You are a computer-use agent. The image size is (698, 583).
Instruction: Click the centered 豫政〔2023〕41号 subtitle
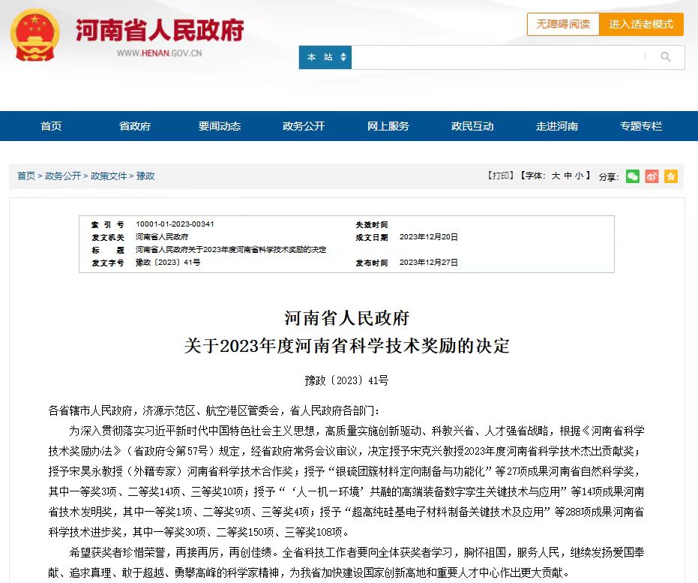(347, 380)
